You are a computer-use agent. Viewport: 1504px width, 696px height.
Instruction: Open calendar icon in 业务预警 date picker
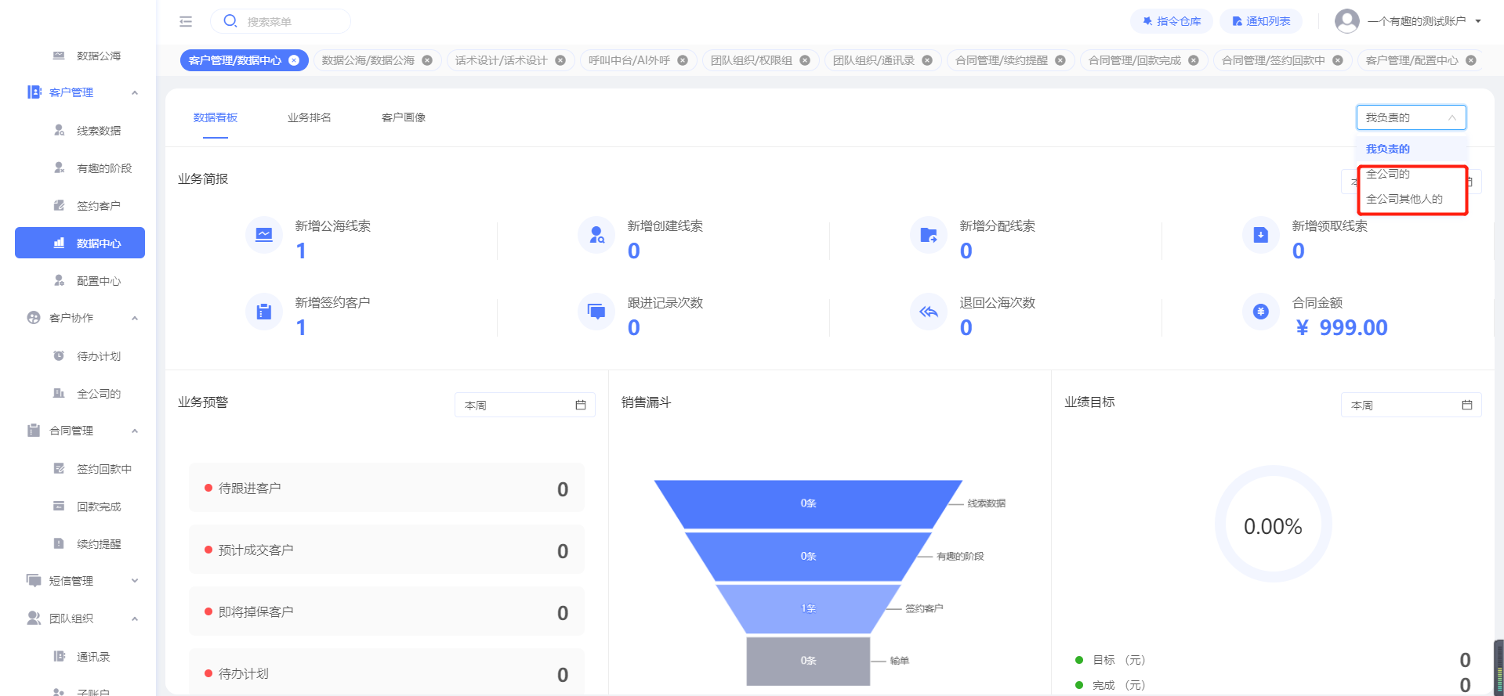coord(581,405)
